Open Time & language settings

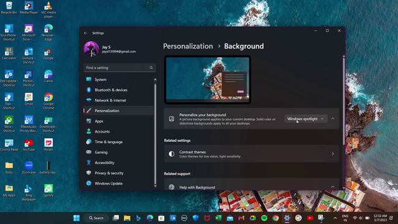[118, 142]
